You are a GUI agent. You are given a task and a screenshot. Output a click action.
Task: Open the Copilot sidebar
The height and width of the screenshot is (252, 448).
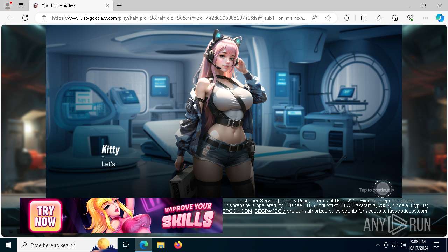point(440,18)
